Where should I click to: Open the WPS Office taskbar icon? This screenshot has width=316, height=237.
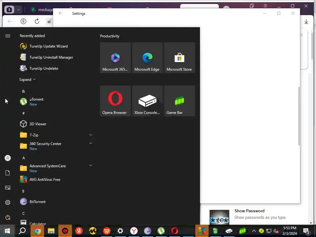(x=106, y=231)
